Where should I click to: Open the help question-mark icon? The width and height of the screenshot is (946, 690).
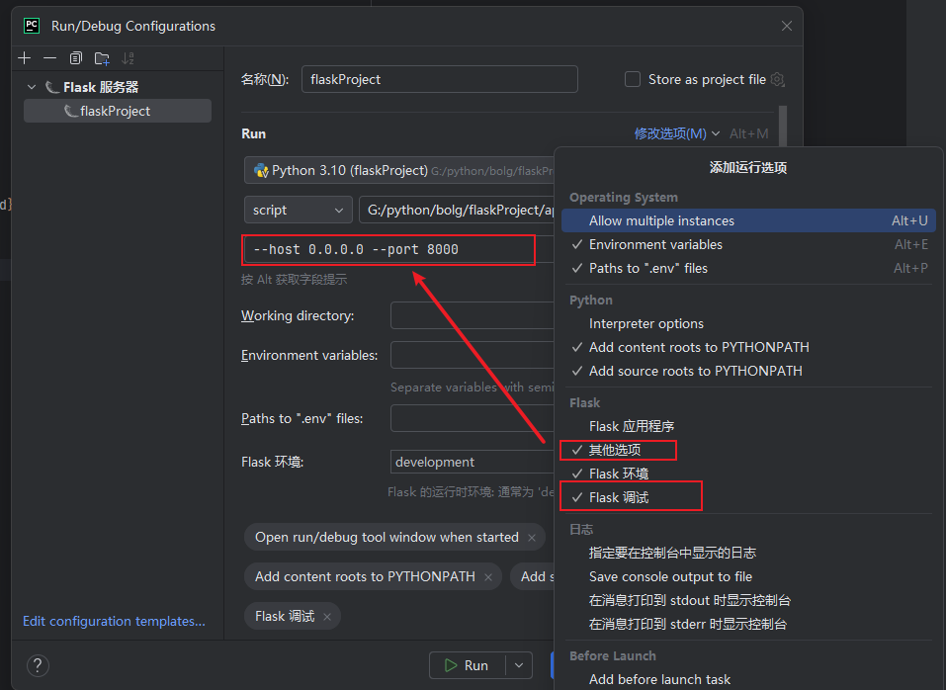click(x=37, y=665)
